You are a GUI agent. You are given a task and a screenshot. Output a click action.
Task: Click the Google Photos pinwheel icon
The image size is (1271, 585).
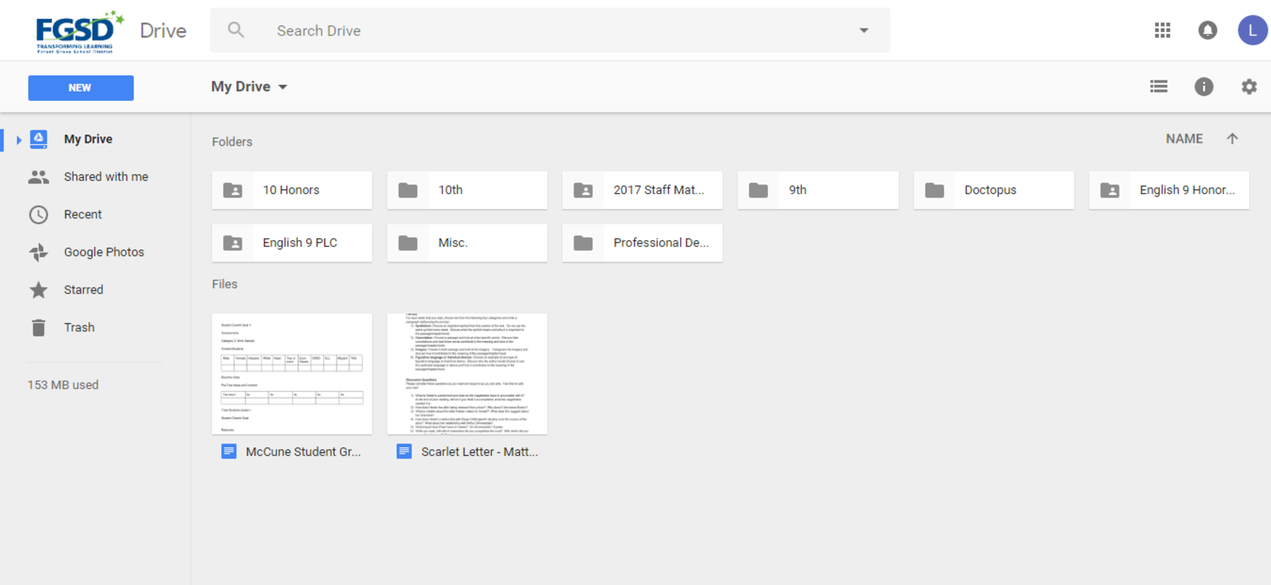pos(38,252)
